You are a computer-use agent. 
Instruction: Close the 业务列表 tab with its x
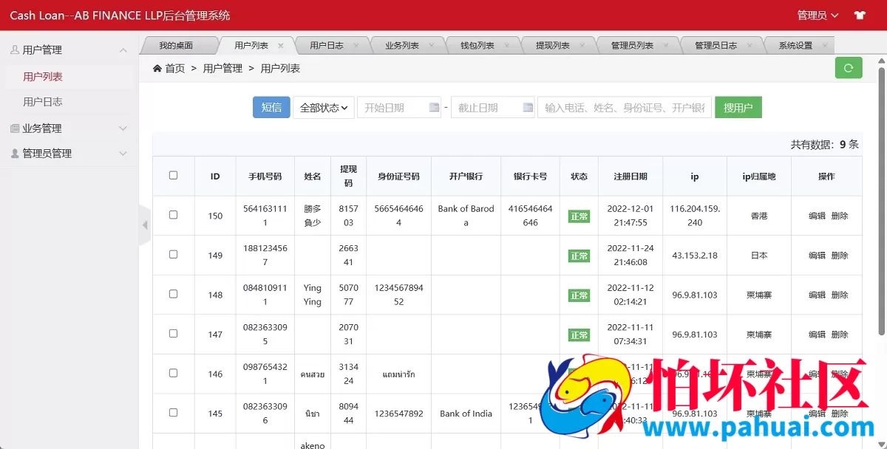pos(432,45)
